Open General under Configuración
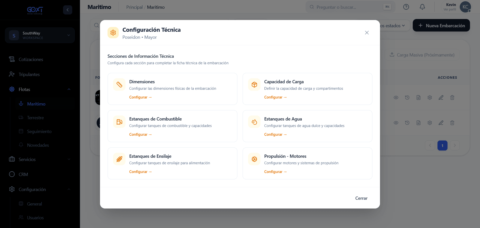 (x=34, y=204)
